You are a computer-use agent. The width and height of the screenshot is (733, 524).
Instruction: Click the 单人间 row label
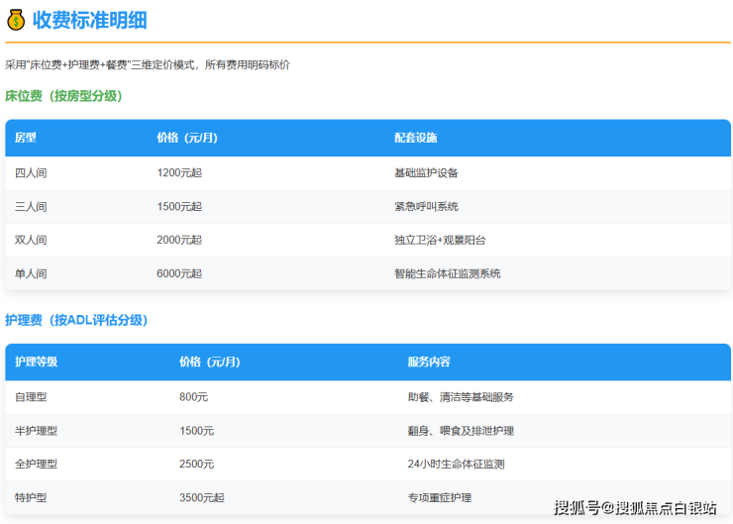(x=31, y=273)
